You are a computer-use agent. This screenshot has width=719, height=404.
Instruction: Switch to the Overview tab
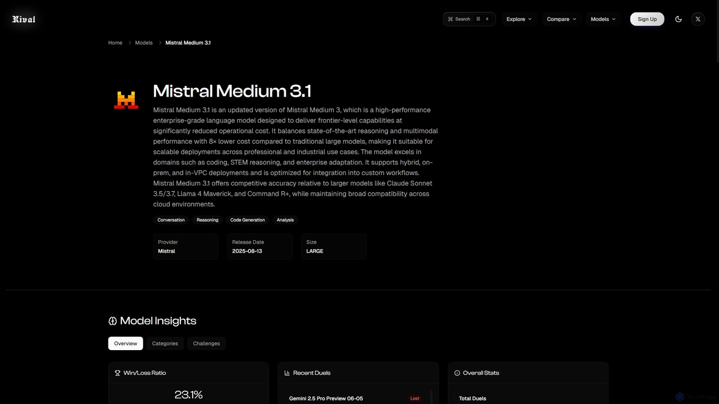tap(126, 343)
